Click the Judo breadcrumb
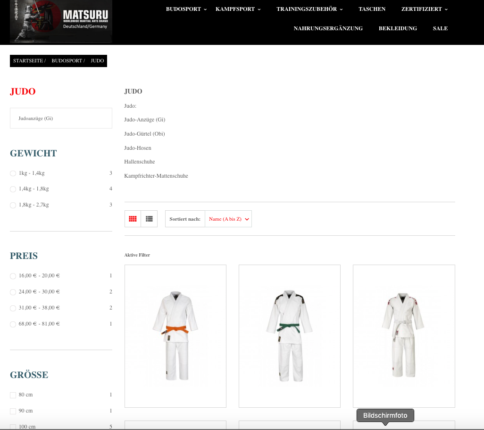484x430 pixels. (97, 60)
